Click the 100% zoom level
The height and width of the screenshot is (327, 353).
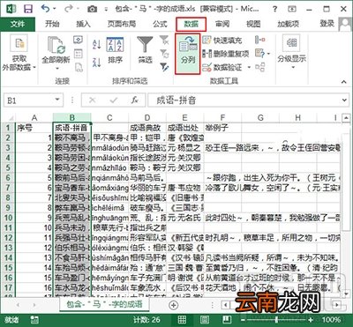(x=331, y=320)
